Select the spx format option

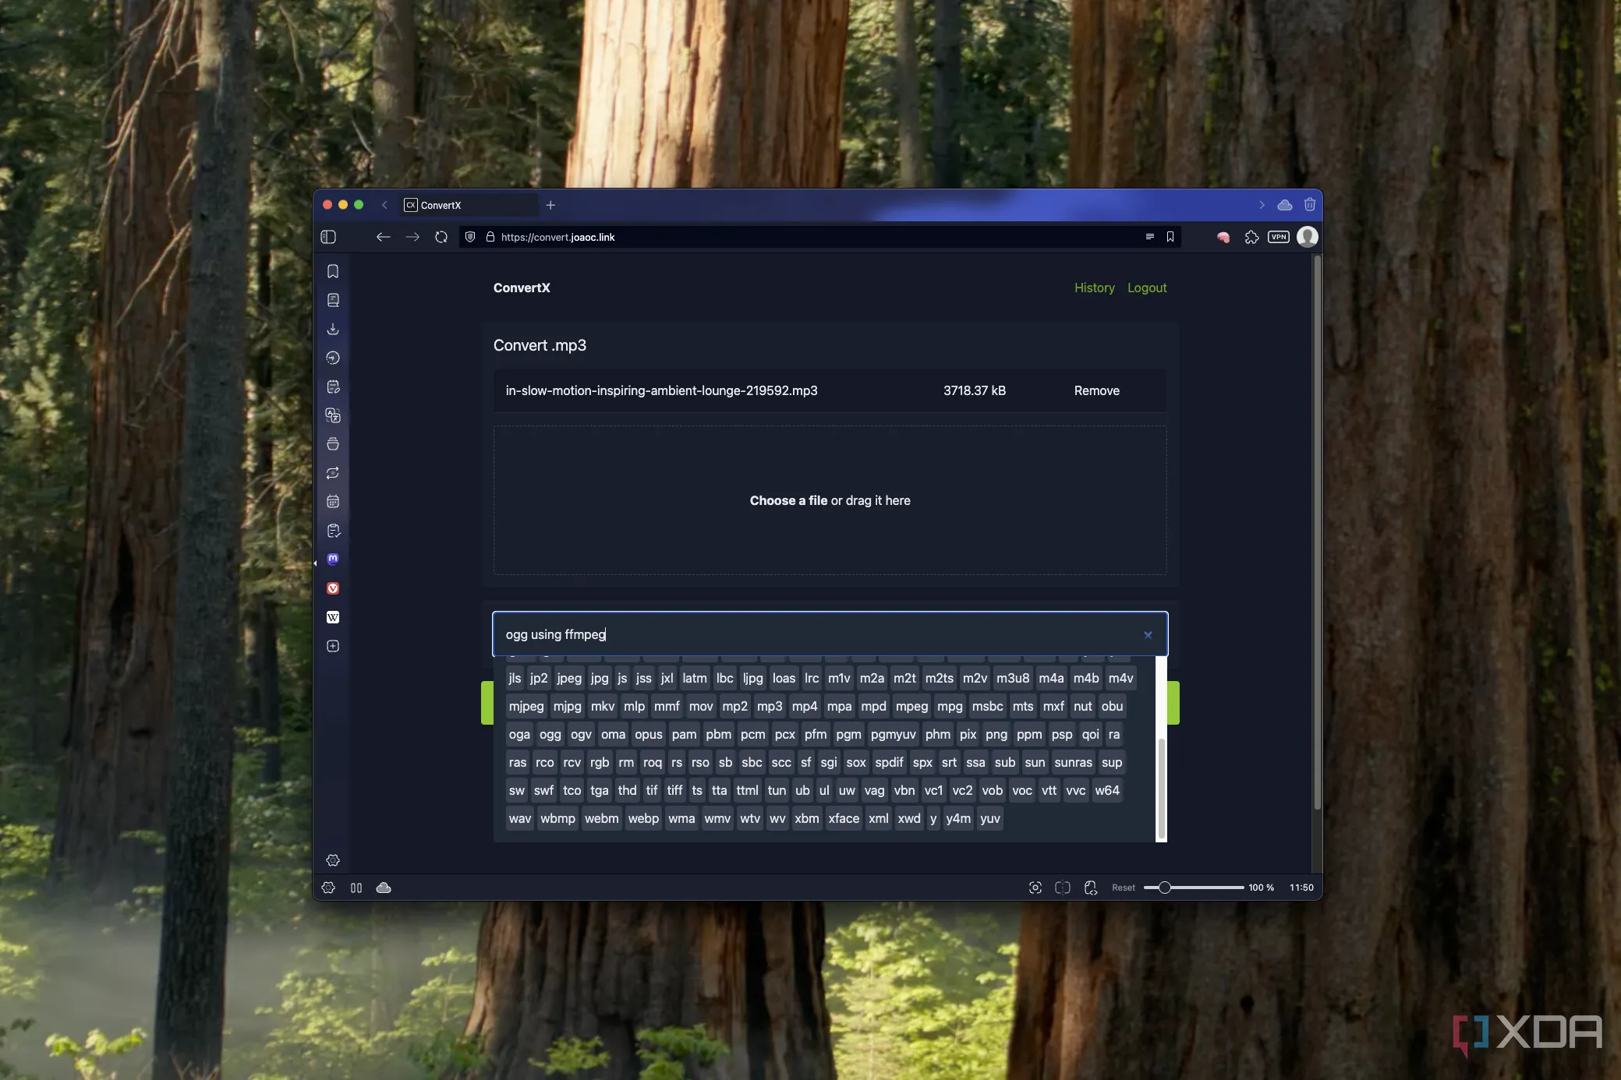922,762
